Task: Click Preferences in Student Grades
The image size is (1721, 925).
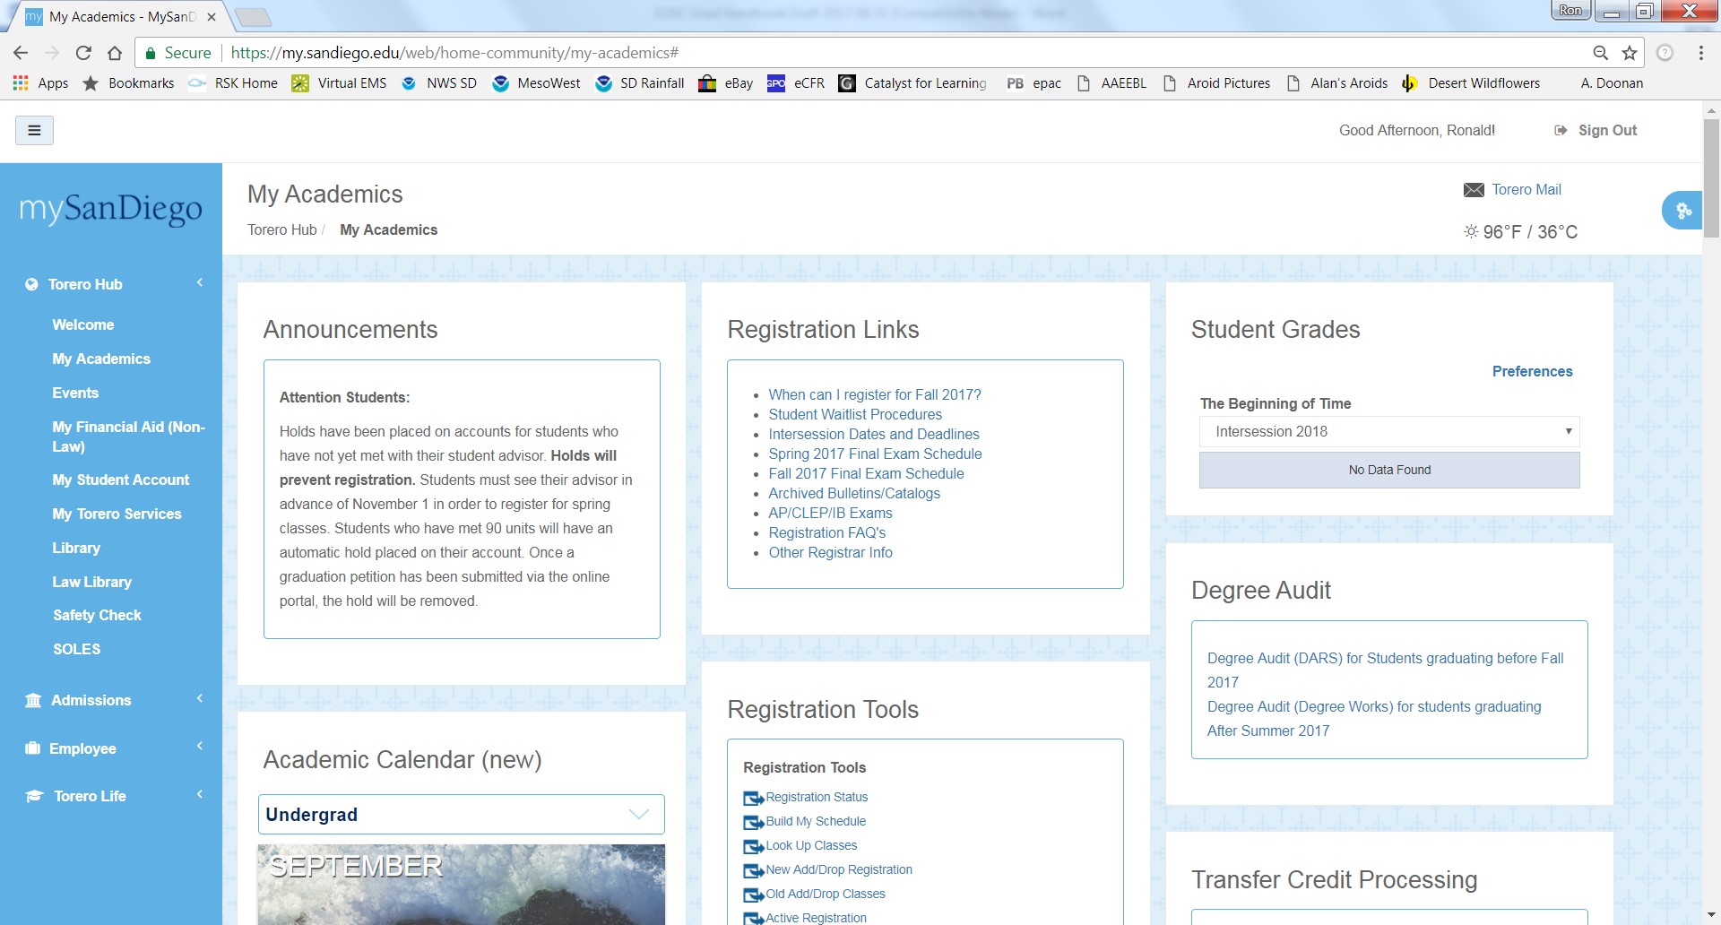Action: [x=1531, y=372]
